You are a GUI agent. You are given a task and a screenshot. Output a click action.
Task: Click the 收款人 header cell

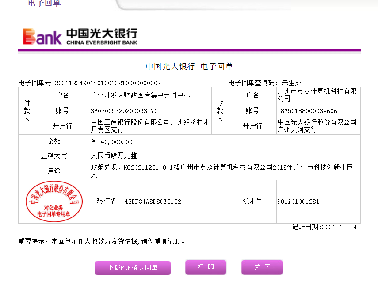coord(220,111)
